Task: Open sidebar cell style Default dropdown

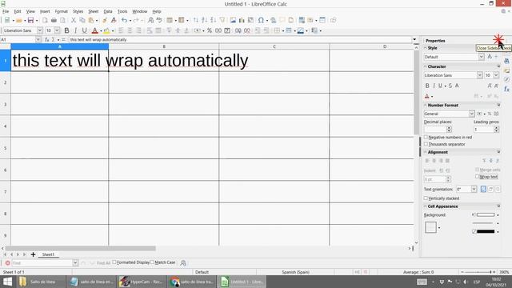Action: [x=482, y=57]
